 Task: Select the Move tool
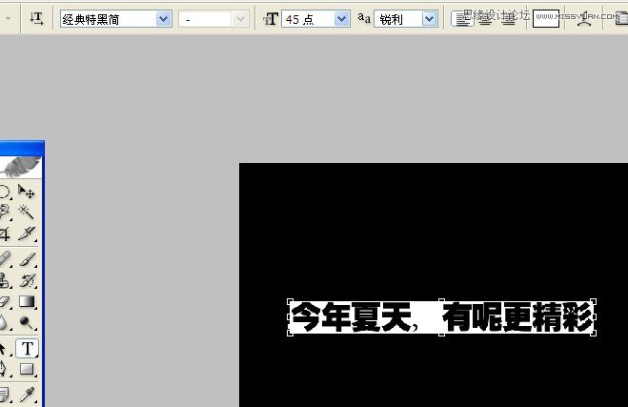click(x=27, y=193)
